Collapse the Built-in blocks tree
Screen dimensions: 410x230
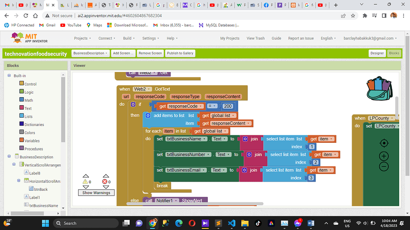coord(9,76)
